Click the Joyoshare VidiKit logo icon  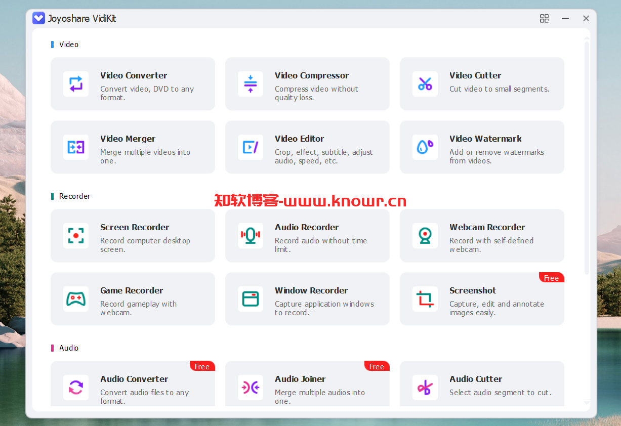pos(39,19)
